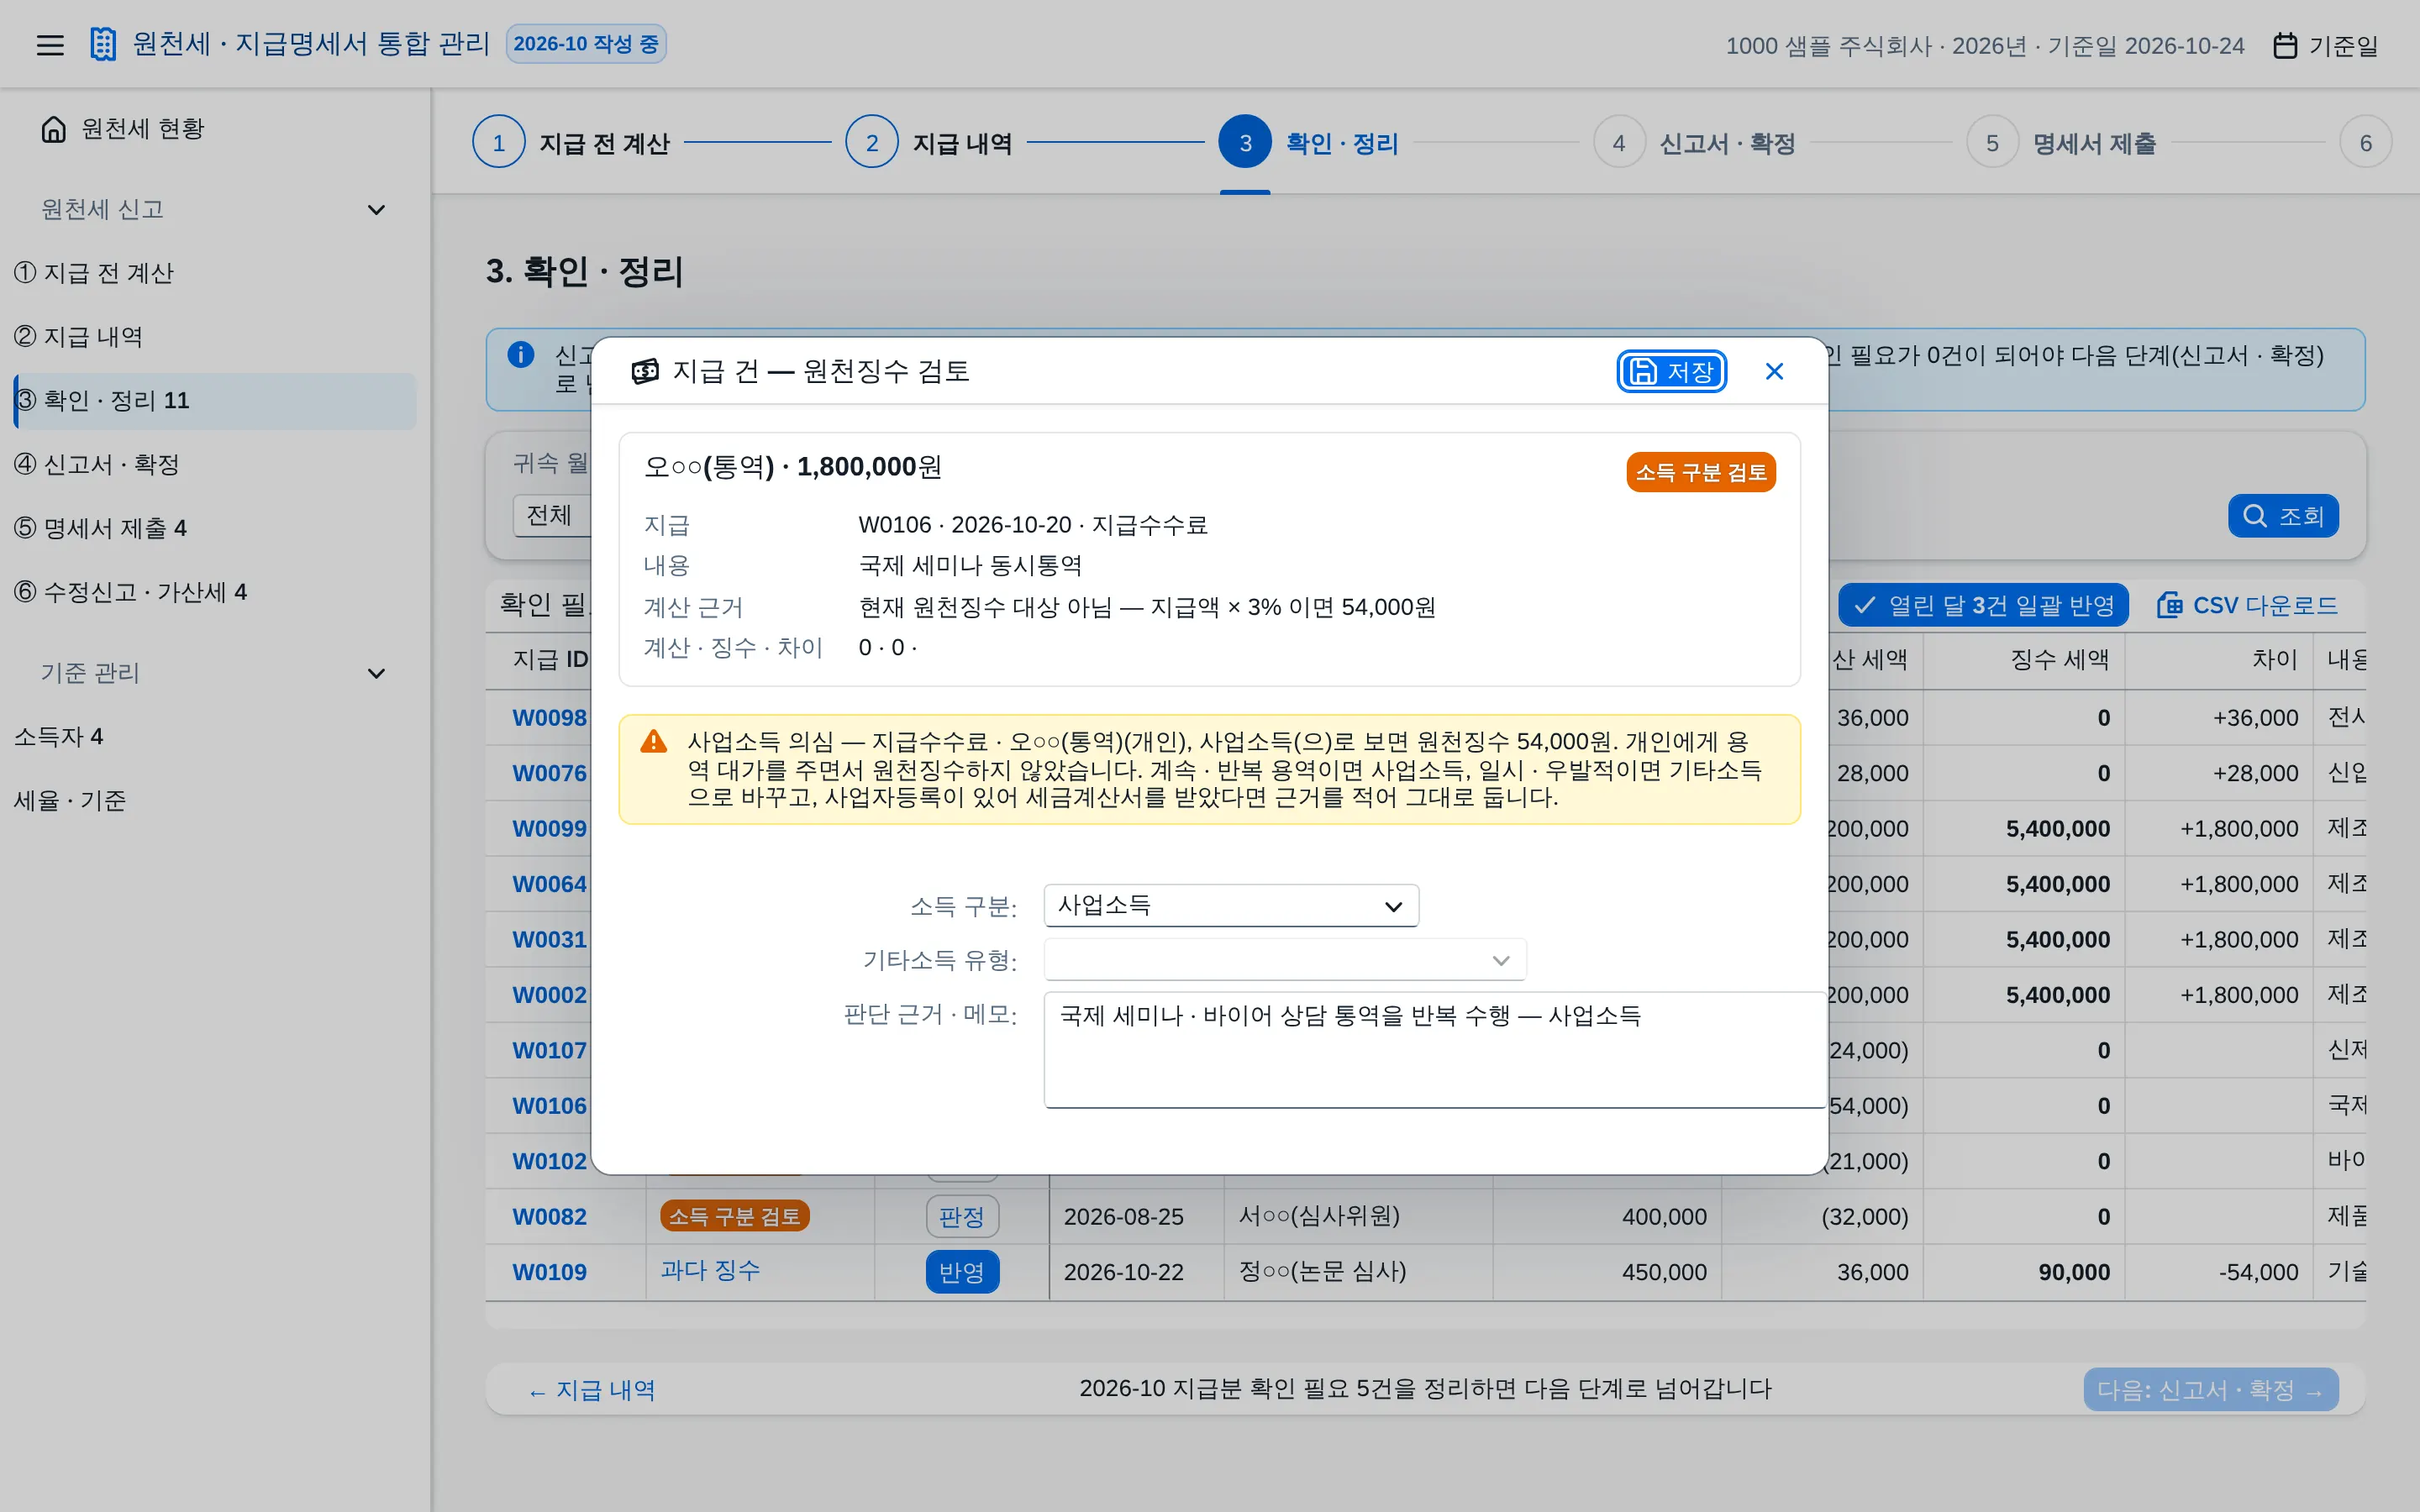The image size is (2420, 1512).
Task: Click 열린 달 3건 일괄 반영 button
Action: pos(1983,605)
